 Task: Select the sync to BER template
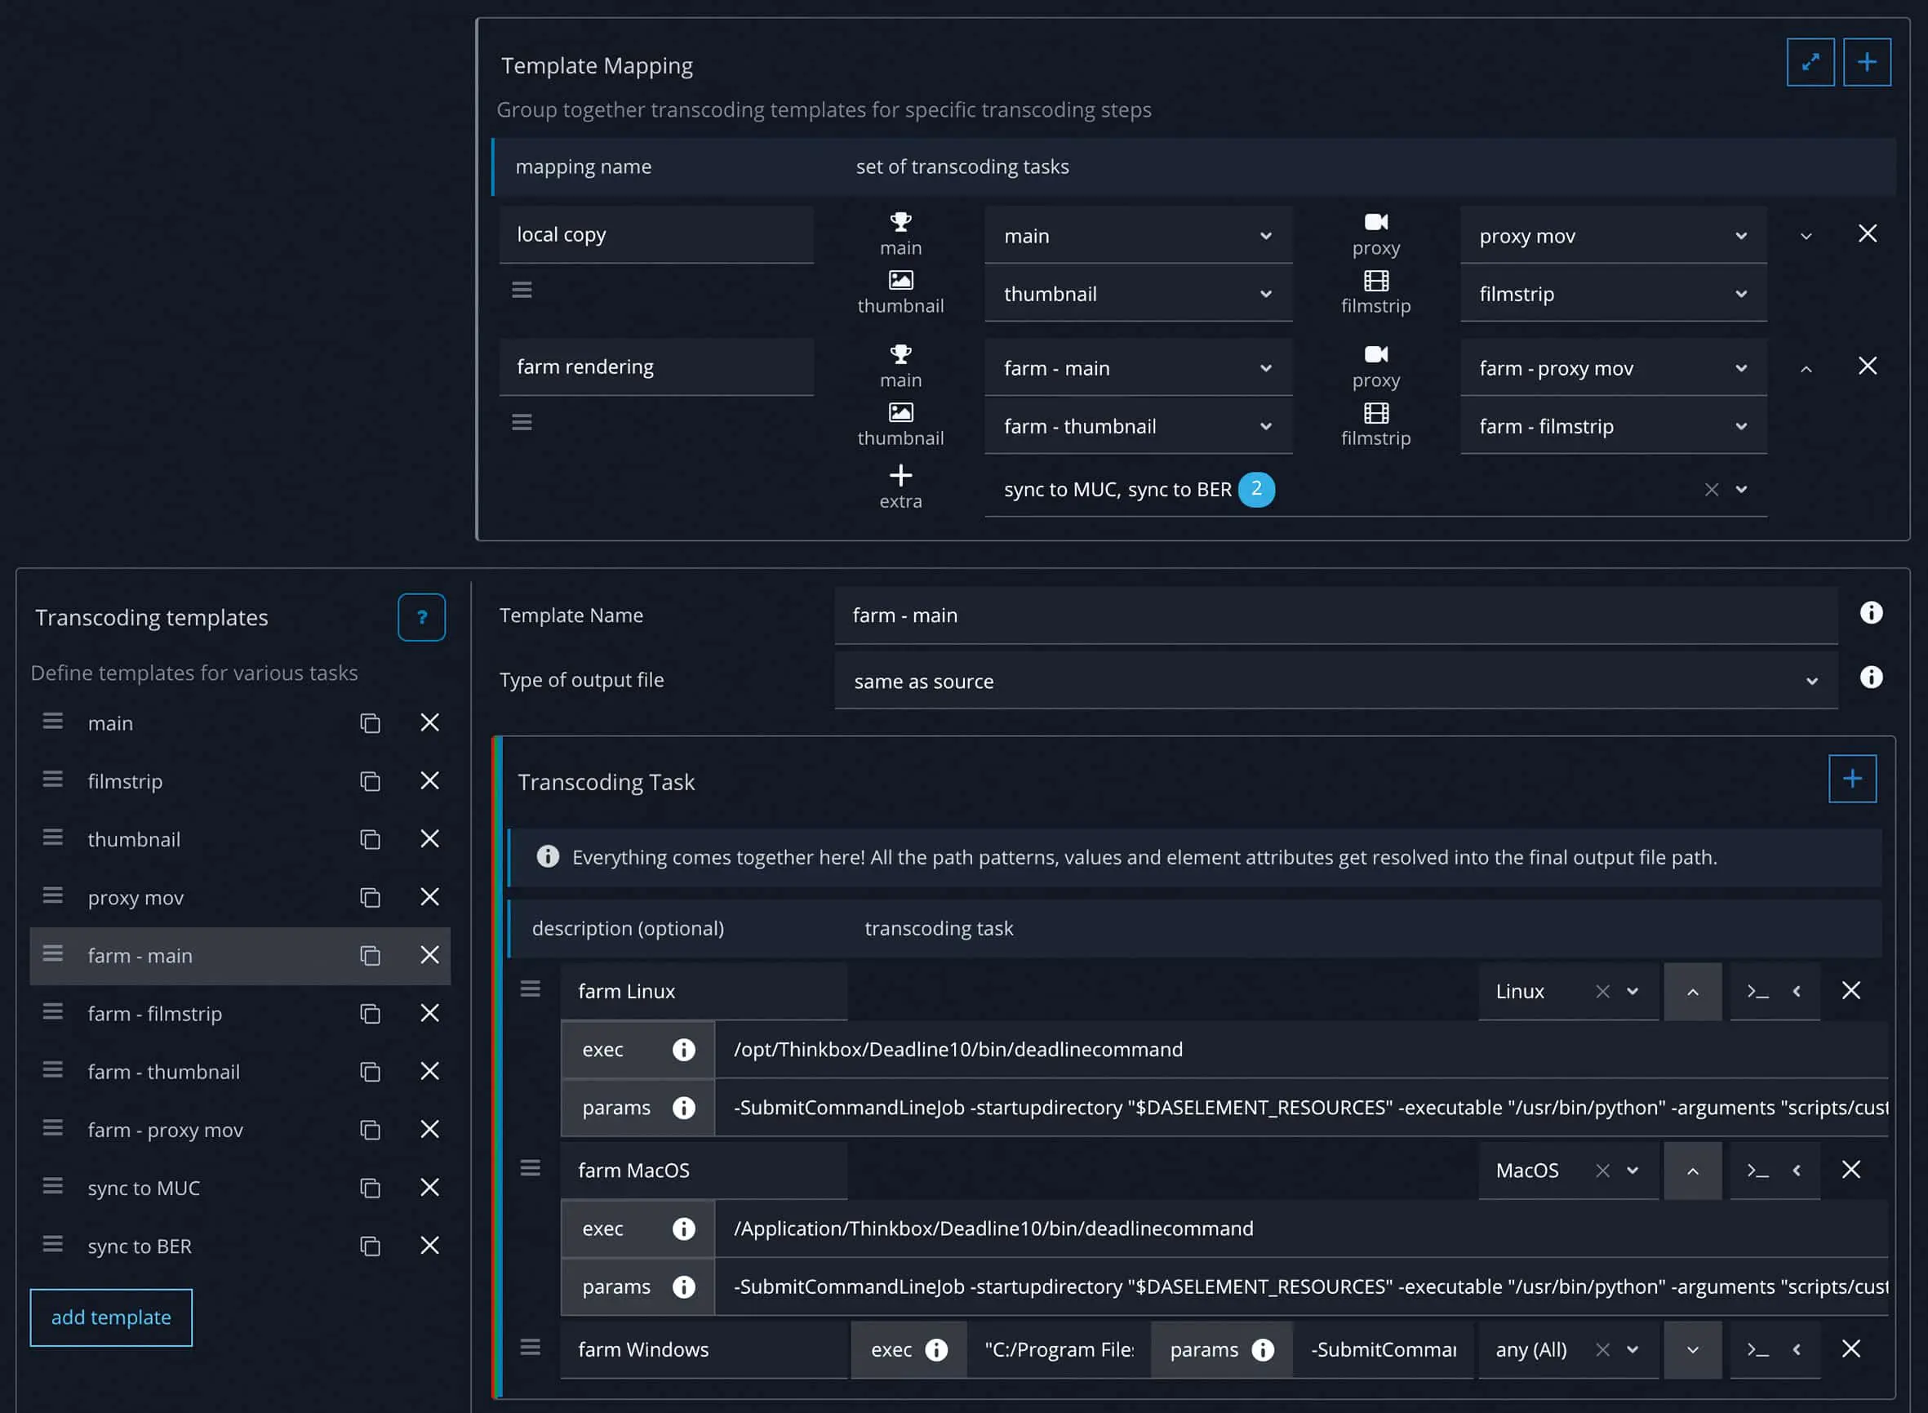click(140, 1246)
